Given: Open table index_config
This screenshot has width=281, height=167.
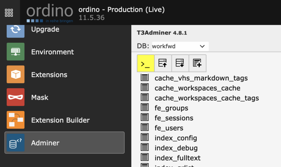Looking at the screenshot, I should pos(176,138).
